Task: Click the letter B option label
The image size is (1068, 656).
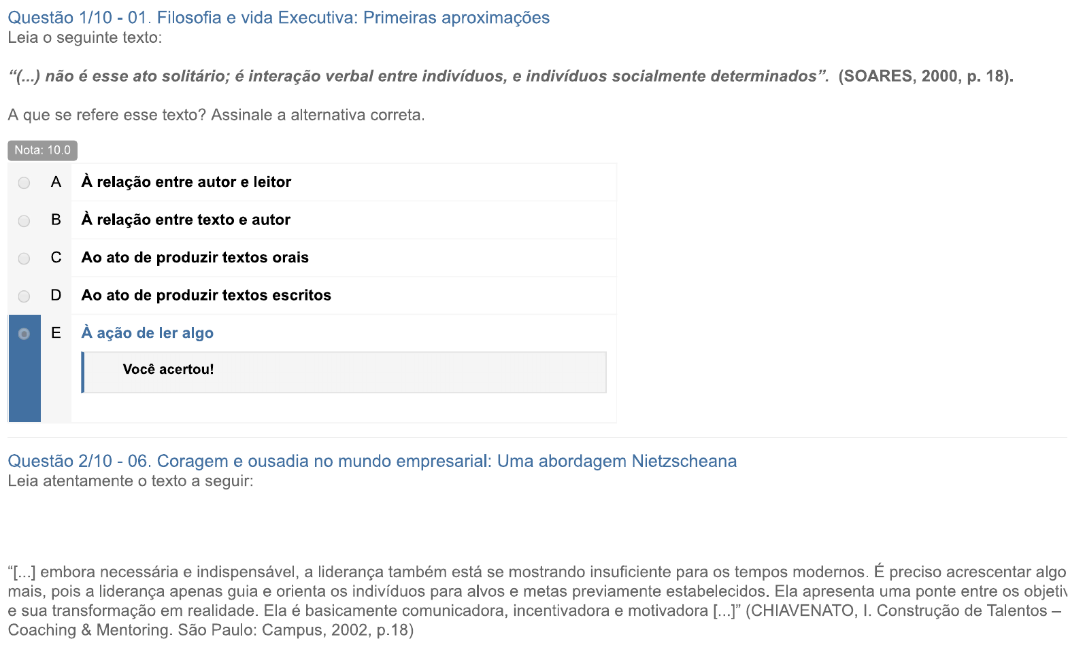Action: 56,220
